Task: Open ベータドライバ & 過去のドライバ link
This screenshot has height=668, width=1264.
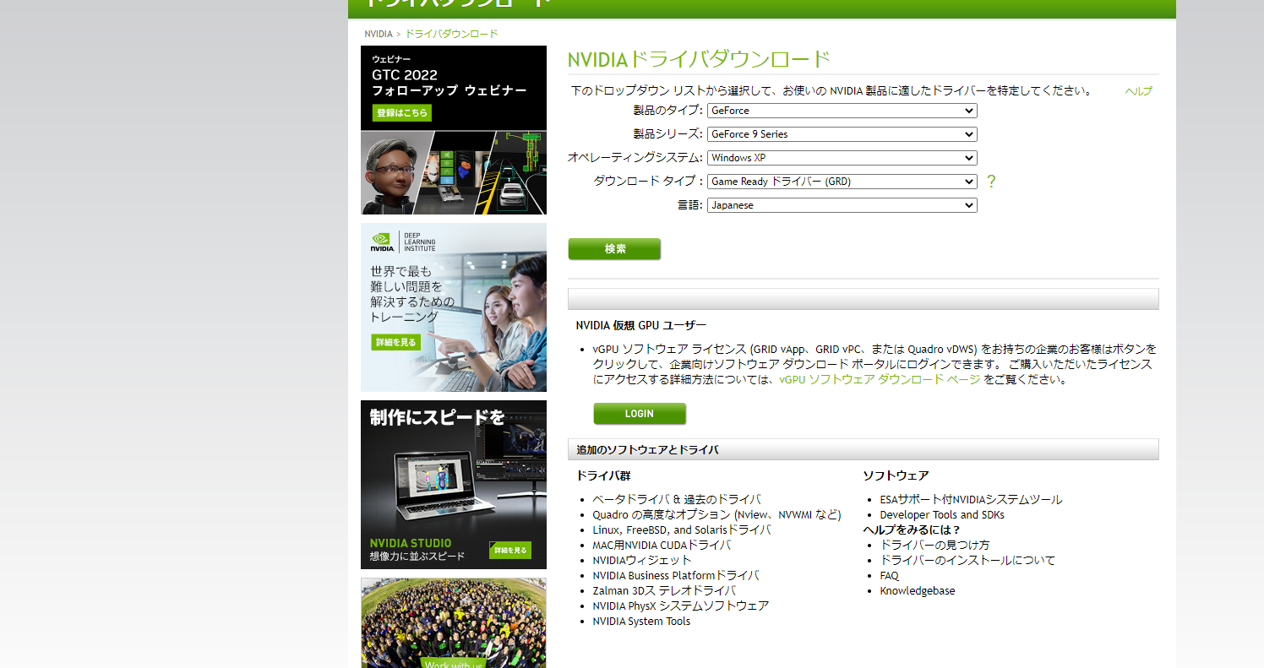Action: point(676,500)
